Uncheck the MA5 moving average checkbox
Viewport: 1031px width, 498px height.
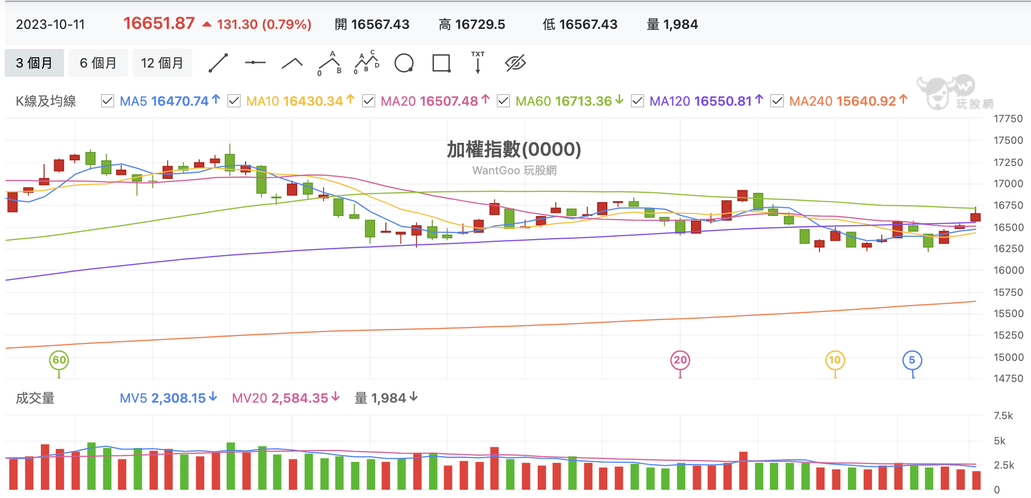(x=107, y=101)
